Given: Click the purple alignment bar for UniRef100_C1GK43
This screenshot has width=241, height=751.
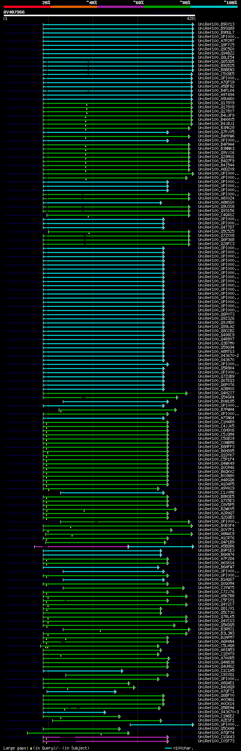Looking at the screenshot, I should click(106, 737).
